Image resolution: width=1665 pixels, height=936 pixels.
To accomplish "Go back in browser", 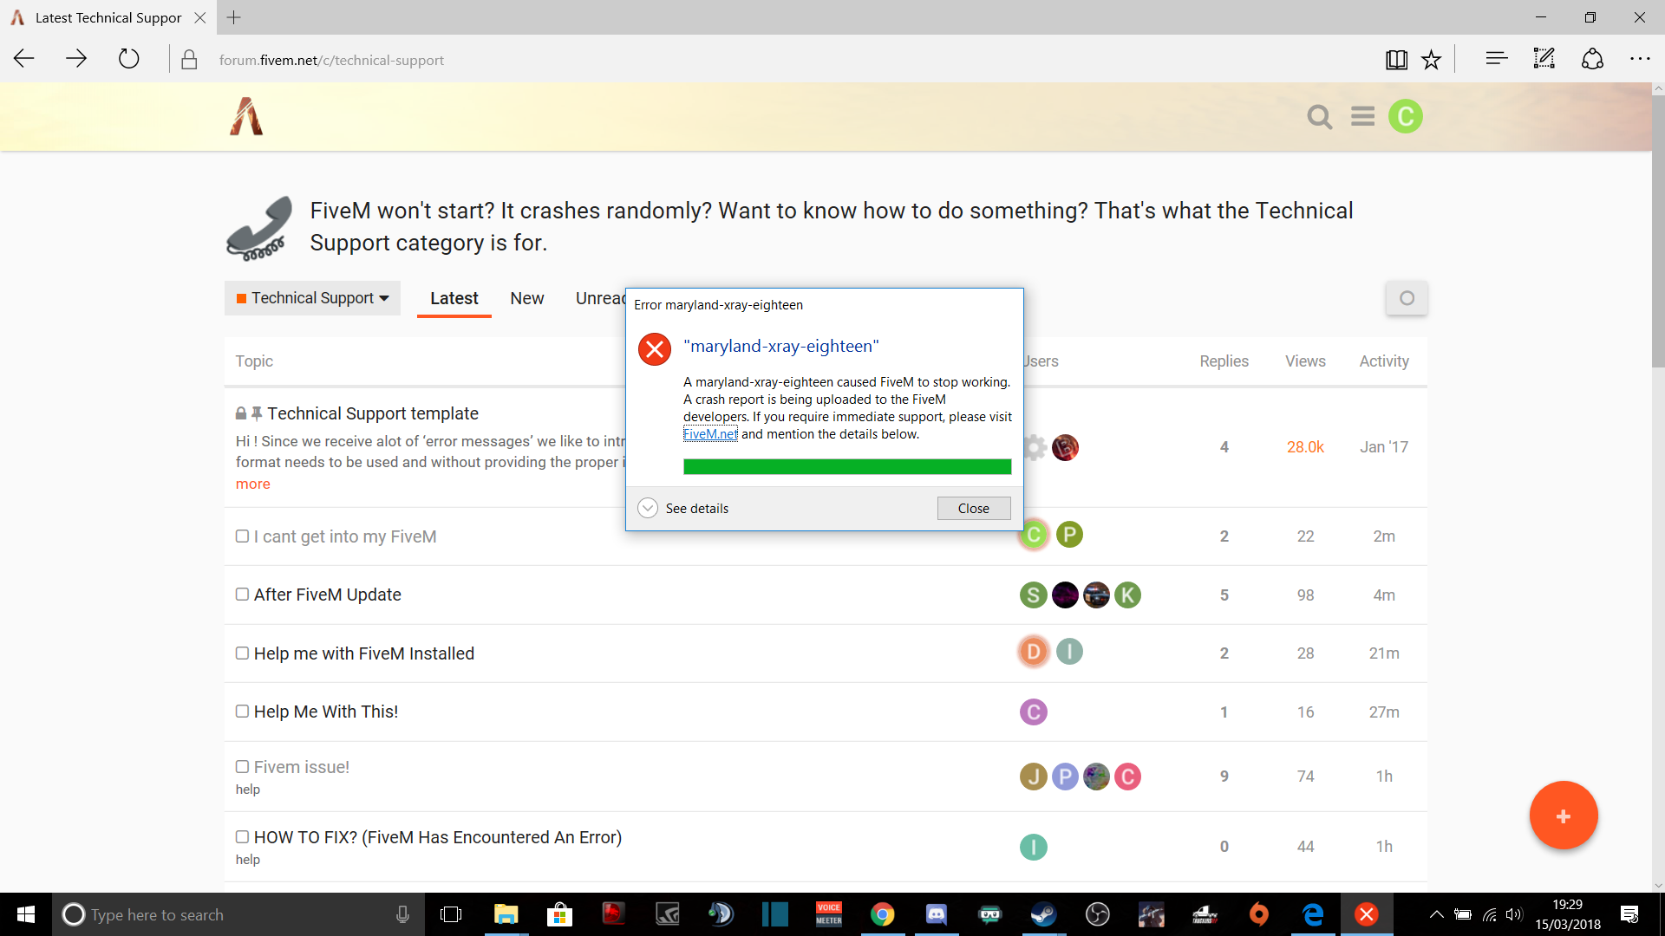I will click(24, 59).
